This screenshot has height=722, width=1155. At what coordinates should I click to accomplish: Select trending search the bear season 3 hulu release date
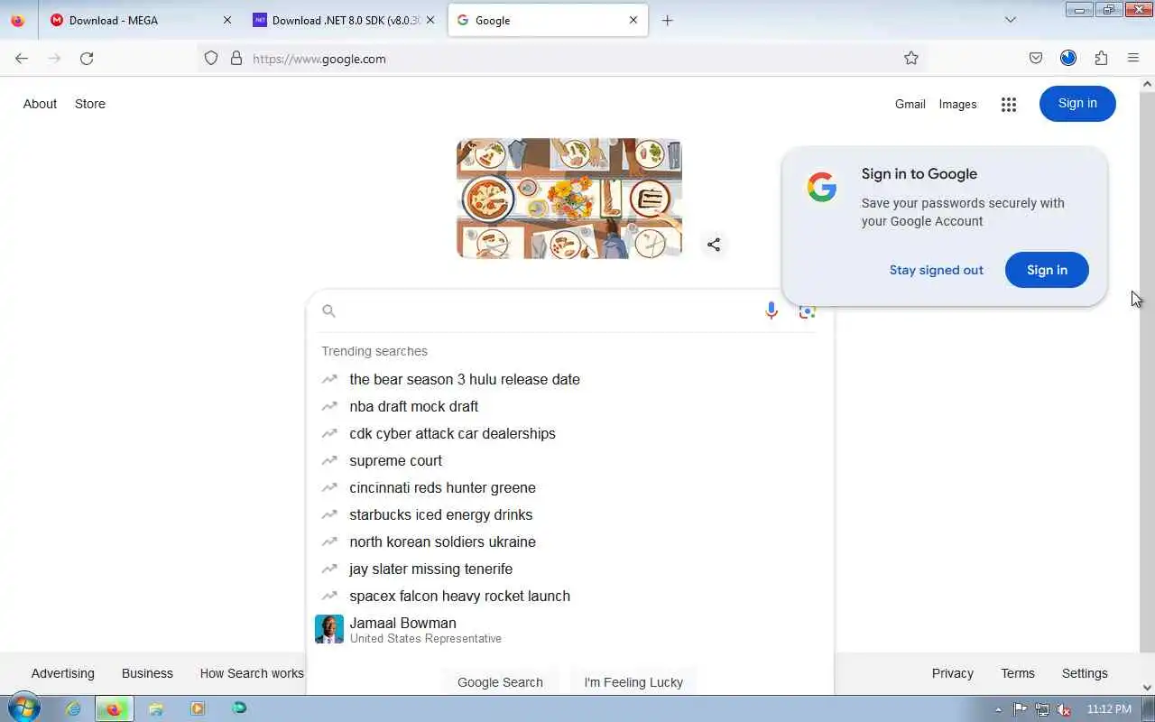pos(570,379)
